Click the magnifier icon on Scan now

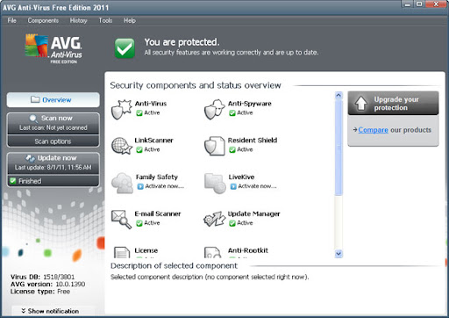point(33,119)
